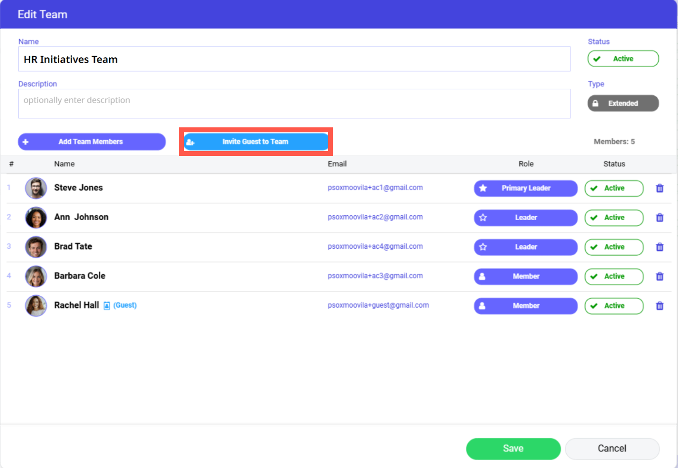Click the Status column header

614,164
